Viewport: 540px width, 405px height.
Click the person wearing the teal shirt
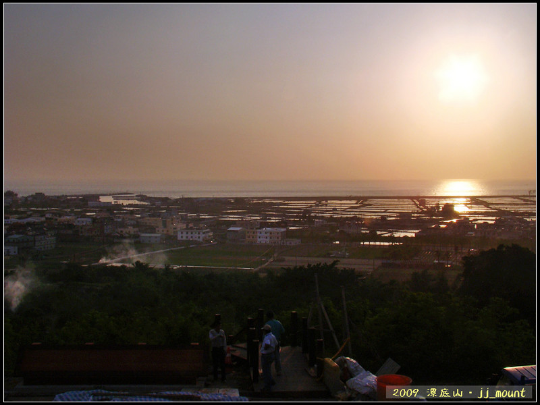pyautogui.click(x=275, y=331)
